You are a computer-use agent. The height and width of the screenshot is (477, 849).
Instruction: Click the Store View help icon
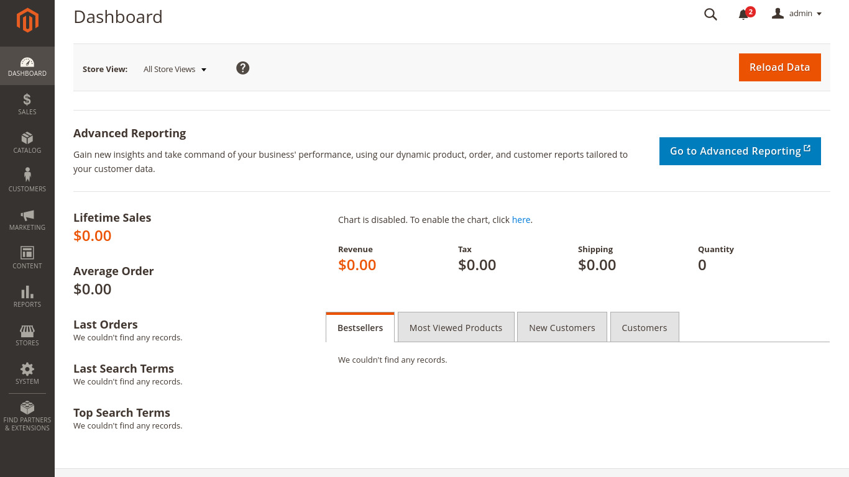(x=243, y=68)
